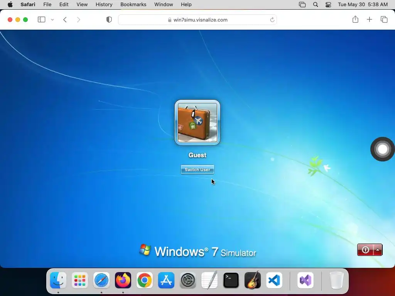The width and height of the screenshot is (395, 296).
Task: Open the Trash in the dock
Action: (337, 280)
